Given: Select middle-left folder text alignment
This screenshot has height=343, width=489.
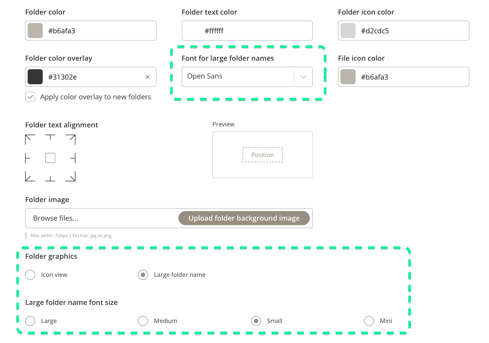Looking at the screenshot, I should [x=28, y=158].
